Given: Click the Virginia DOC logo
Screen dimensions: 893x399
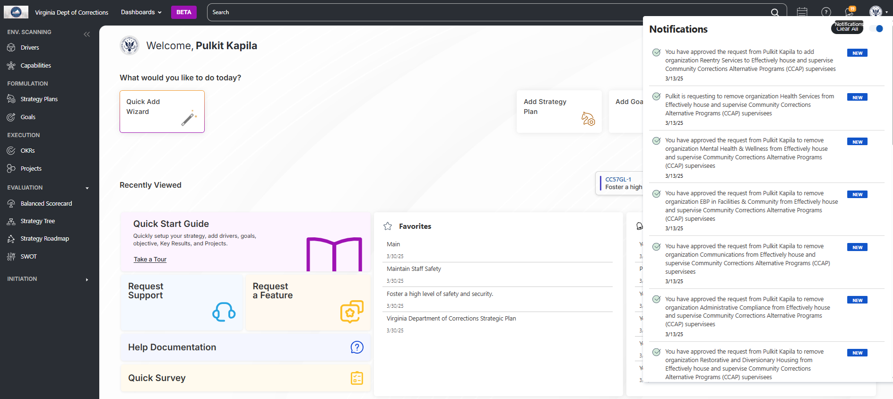Looking at the screenshot, I should [16, 12].
